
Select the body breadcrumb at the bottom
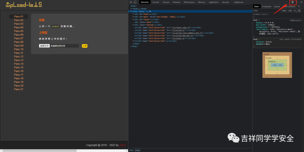pyautogui.click(x=137, y=150)
